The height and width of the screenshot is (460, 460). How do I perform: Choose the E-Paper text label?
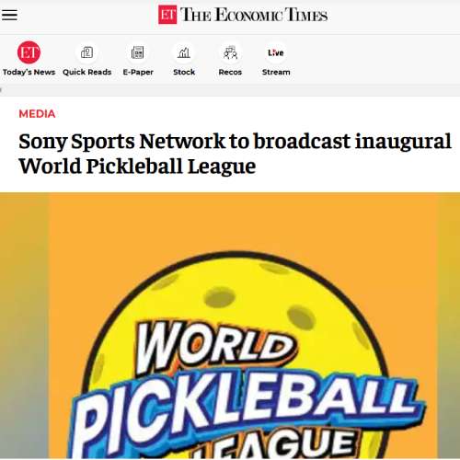[x=138, y=73]
